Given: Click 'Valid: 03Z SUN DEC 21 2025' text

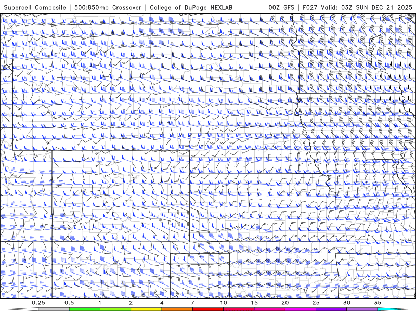Looking at the screenshot, I should 367,8.
